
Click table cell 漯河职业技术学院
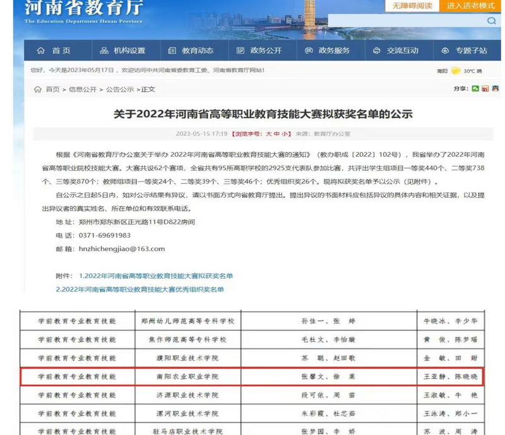pos(187,414)
